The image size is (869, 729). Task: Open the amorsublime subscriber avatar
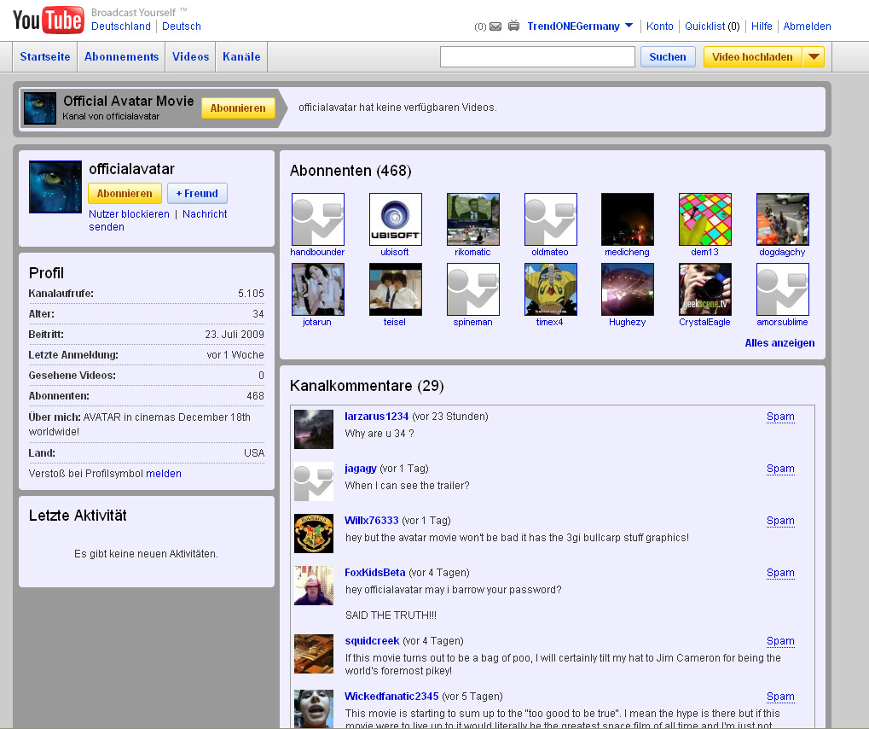coord(783,289)
